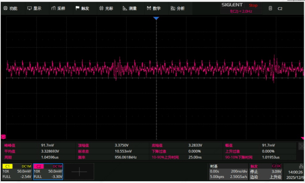Click the 上升沿 rising edge trigger slope
Screen dimensions: 305x183
click(x=275, y=177)
